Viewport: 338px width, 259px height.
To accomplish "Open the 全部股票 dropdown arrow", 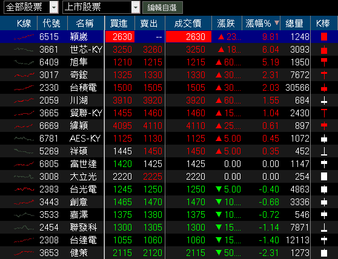I will (54, 7).
